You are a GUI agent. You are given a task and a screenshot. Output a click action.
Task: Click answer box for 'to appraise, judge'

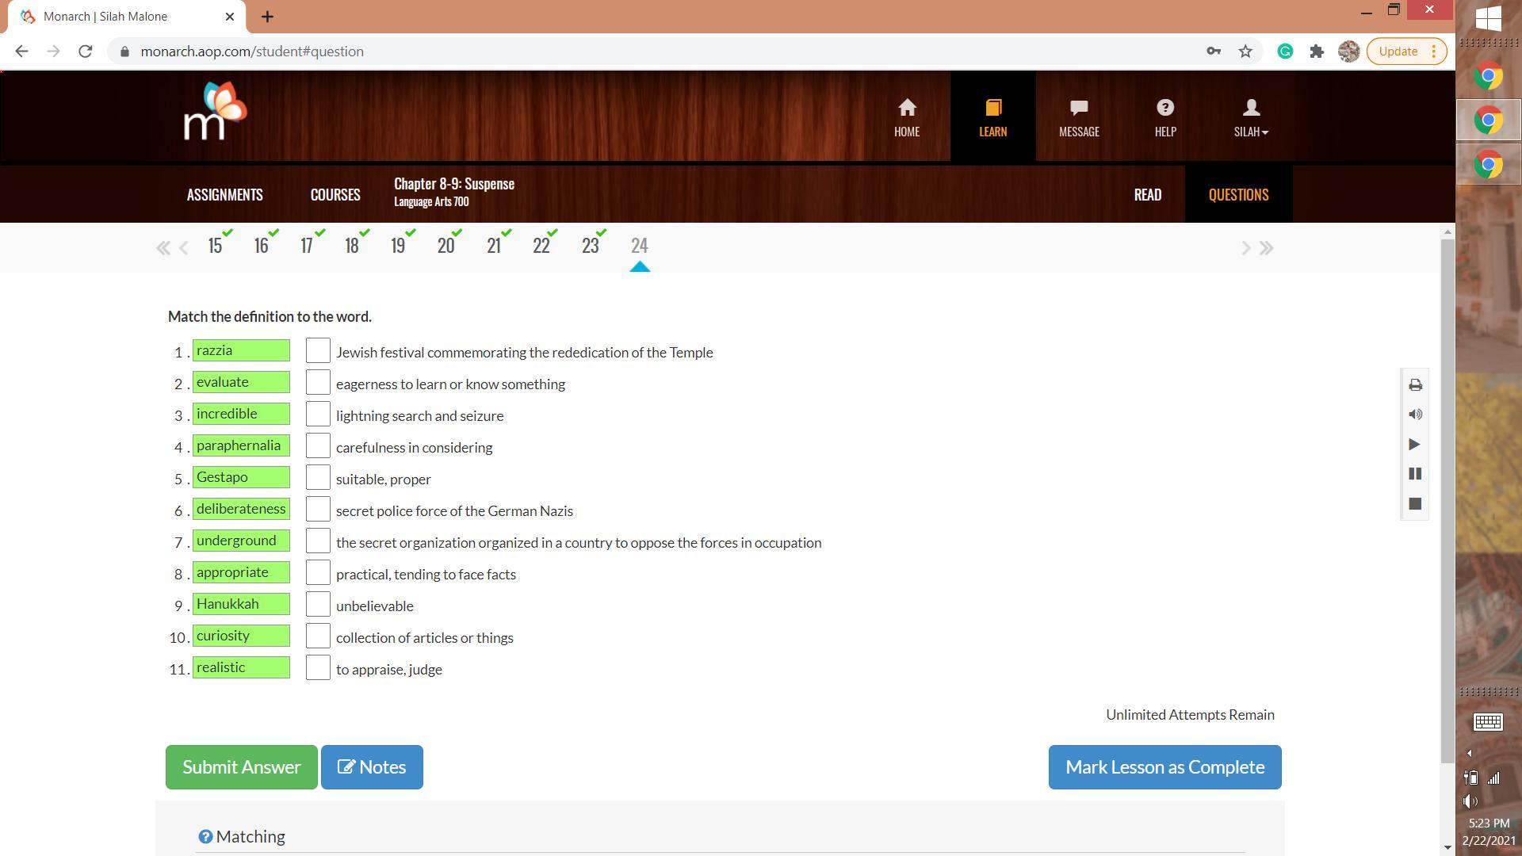click(x=318, y=668)
